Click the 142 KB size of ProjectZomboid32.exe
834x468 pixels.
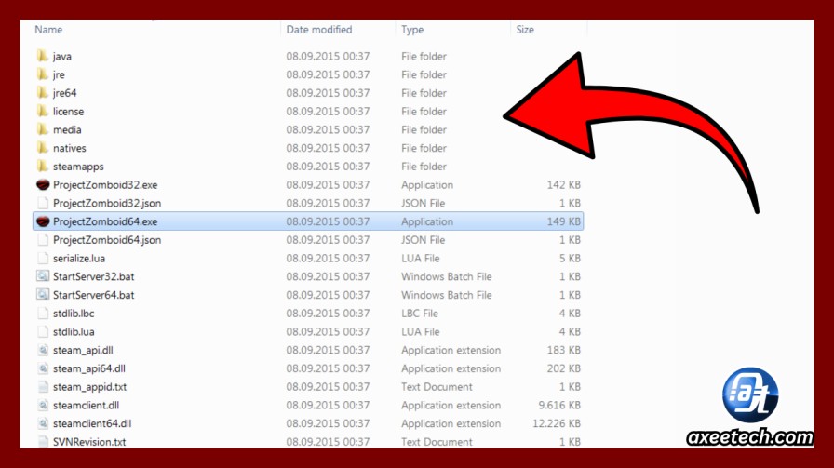click(x=564, y=184)
